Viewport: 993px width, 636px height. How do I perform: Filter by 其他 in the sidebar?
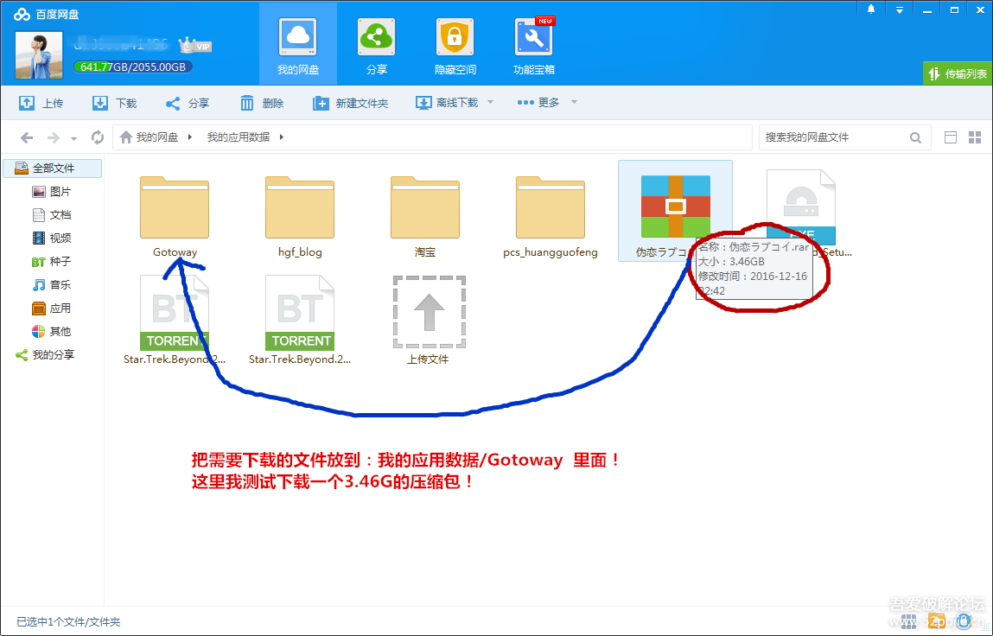[51, 331]
